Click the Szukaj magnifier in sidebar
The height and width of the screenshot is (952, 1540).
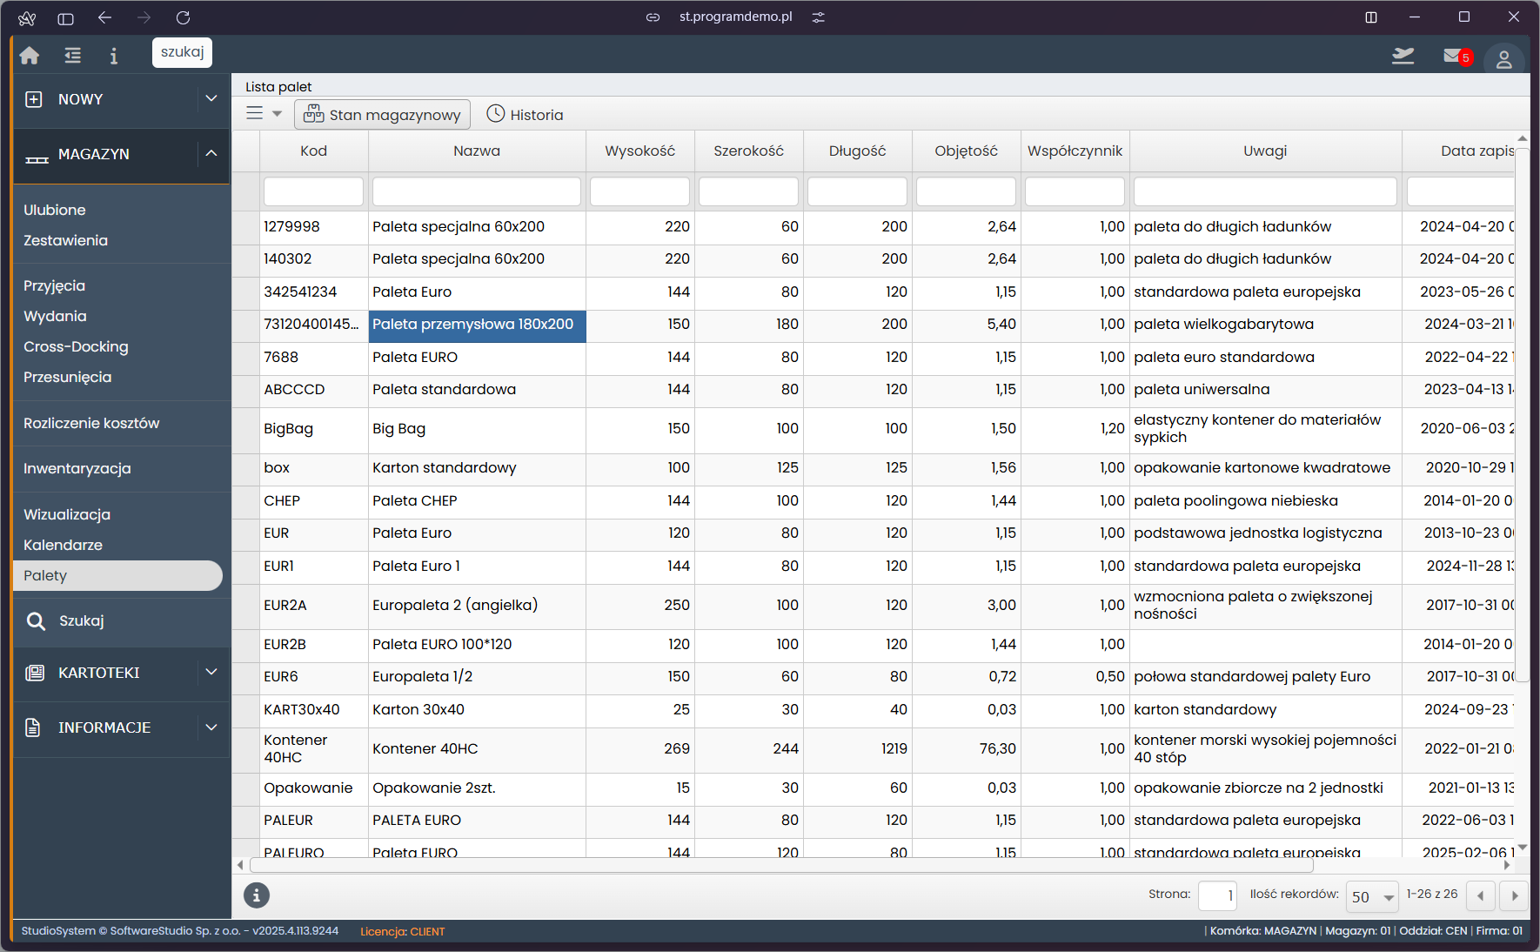(36, 620)
